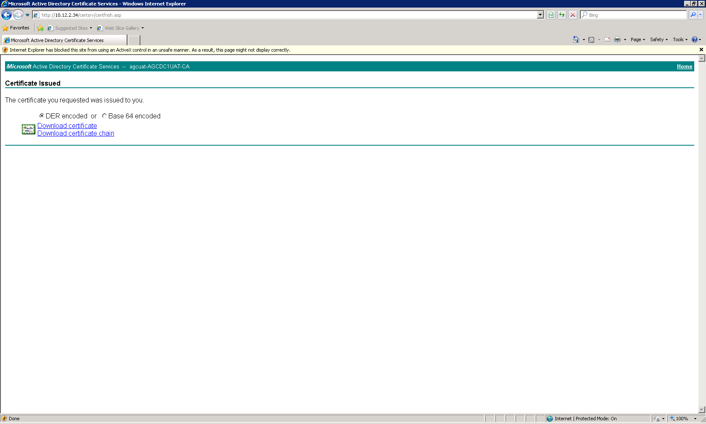Toggle Compatibility View icon
The height and width of the screenshot is (424, 706).
[x=551, y=15]
